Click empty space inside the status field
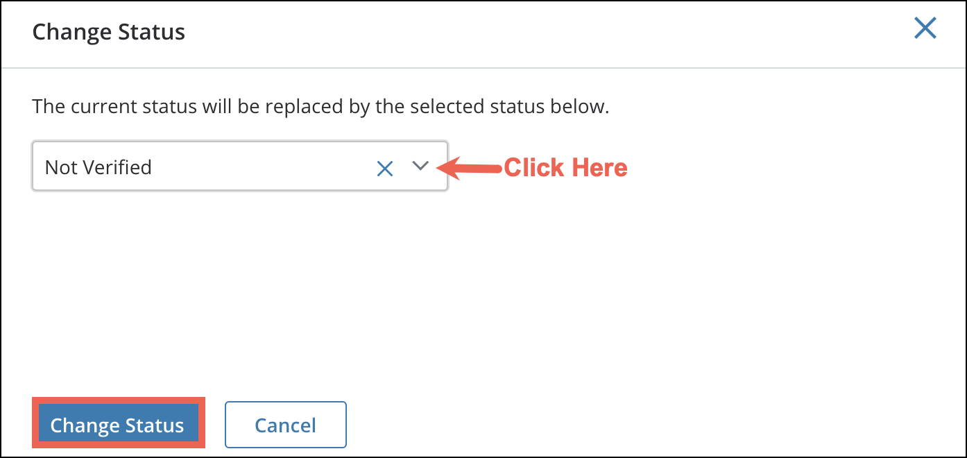 (x=264, y=167)
